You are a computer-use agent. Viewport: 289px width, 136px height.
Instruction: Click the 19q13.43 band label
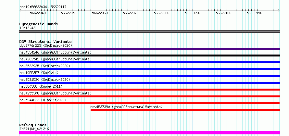tap(28, 28)
